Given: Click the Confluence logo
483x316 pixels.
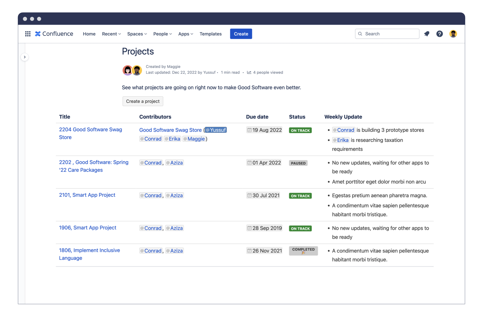Looking at the screenshot, I should [54, 34].
